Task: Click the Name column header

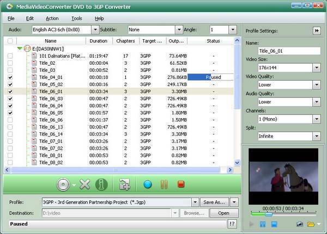Action: pyautogui.click(x=51, y=41)
